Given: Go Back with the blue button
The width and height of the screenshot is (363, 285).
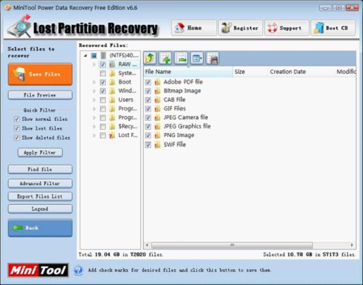Looking at the screenshot, I should point(40,228).
